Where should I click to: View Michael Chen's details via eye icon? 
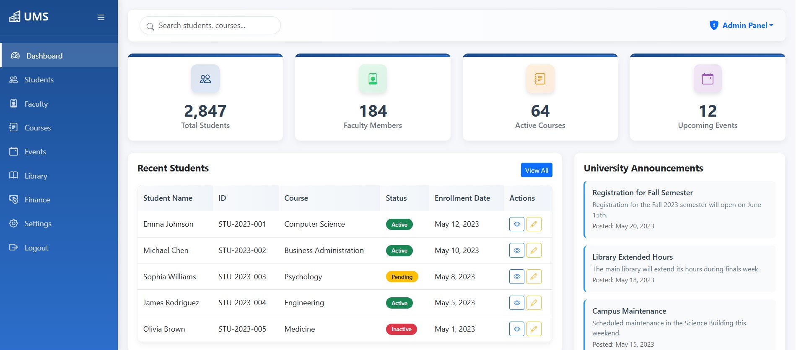click(x=517, y=250)
